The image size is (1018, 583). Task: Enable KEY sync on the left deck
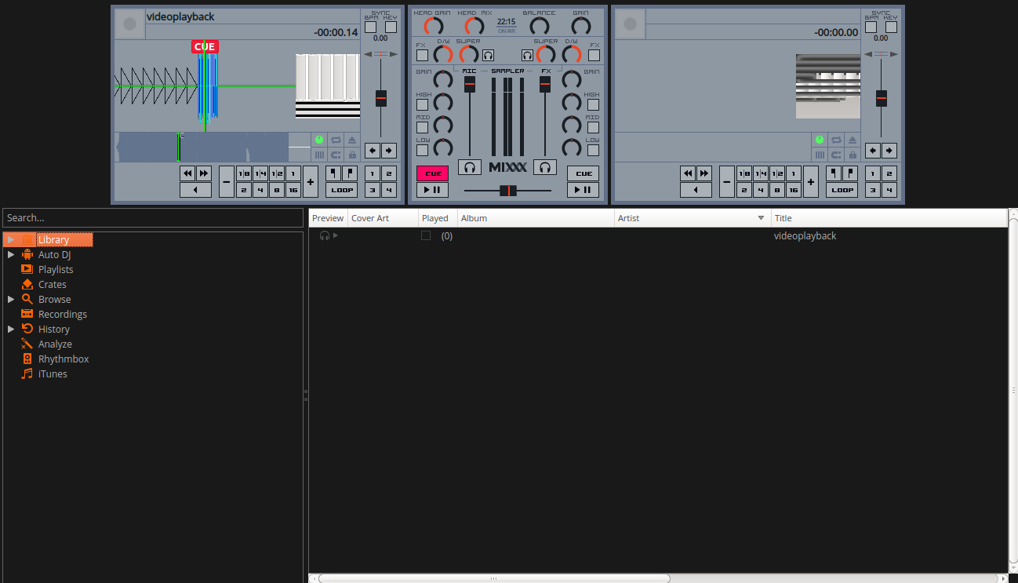pos(391,27)
